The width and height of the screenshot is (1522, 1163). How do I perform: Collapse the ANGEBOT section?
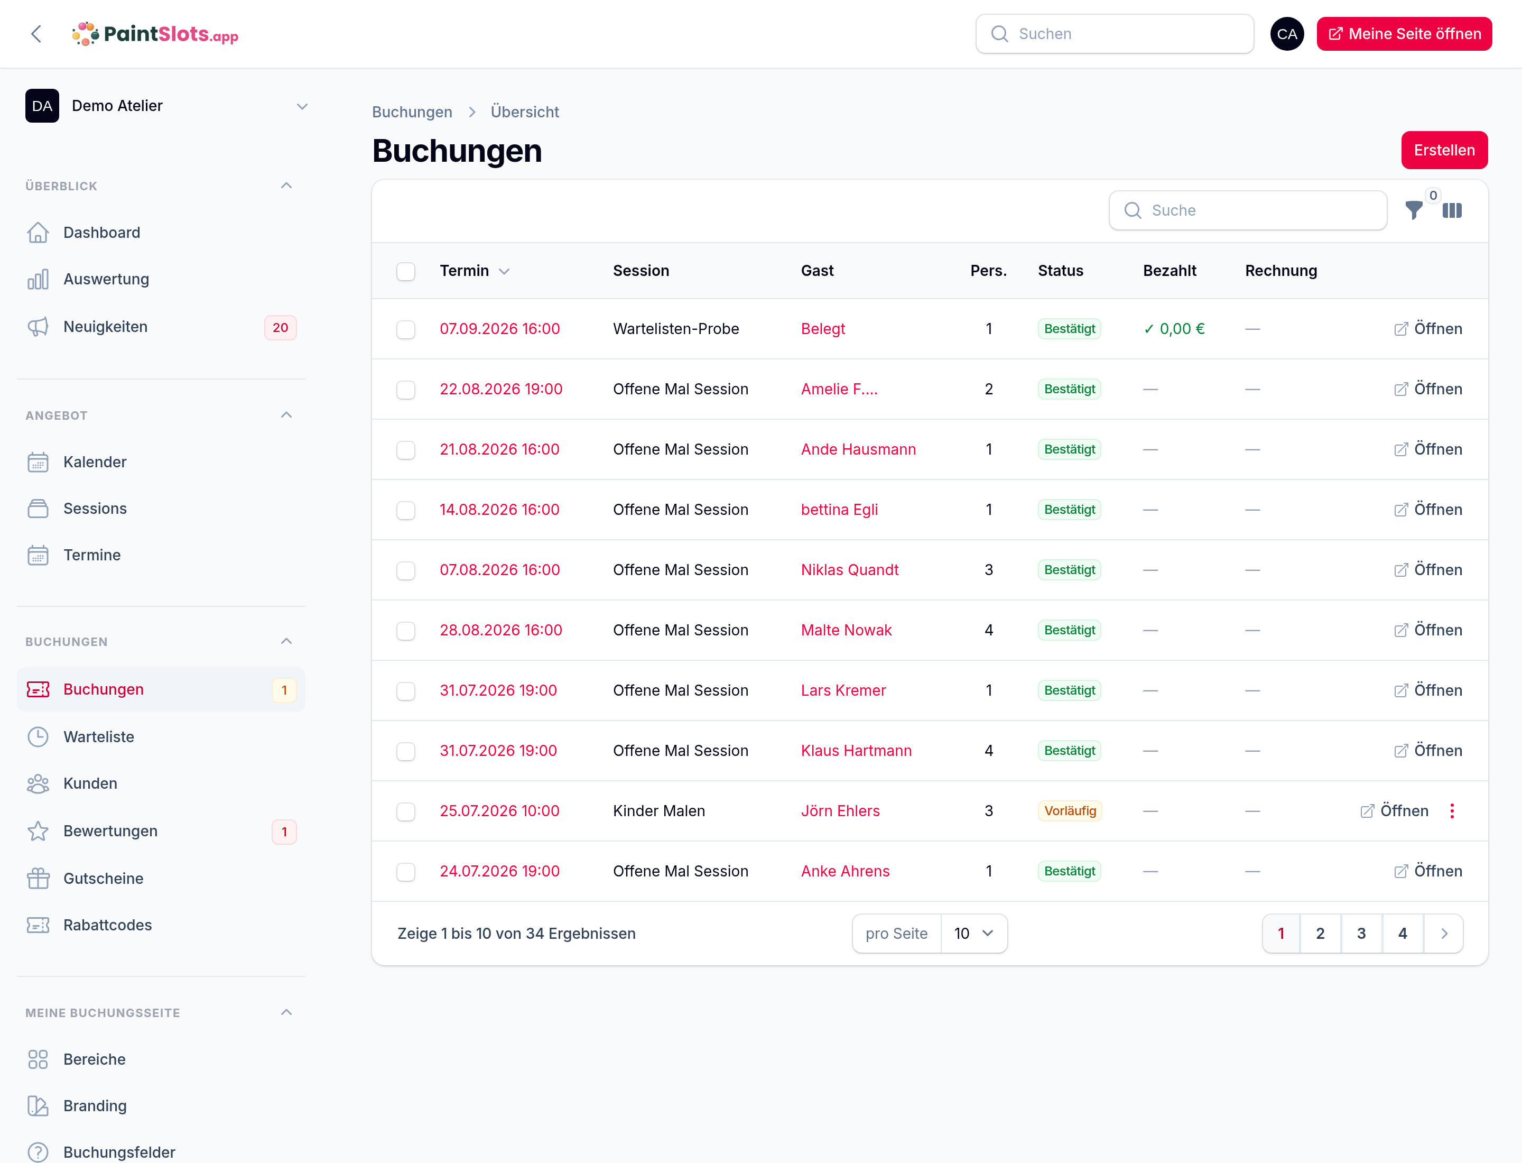tap(286, 416)
